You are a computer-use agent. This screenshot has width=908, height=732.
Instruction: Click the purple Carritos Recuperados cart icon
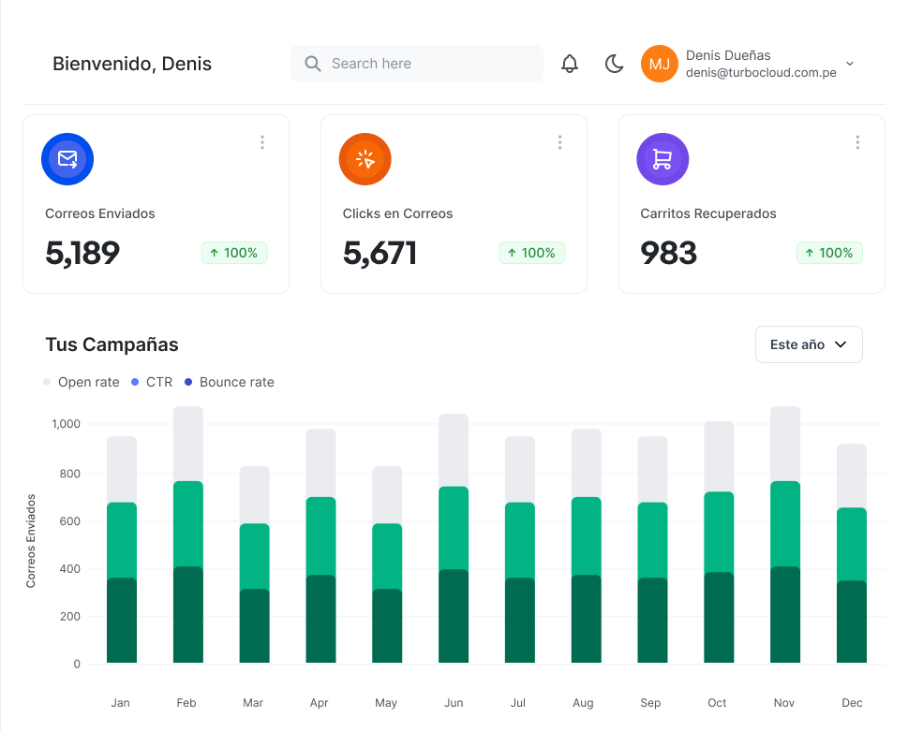662,159
